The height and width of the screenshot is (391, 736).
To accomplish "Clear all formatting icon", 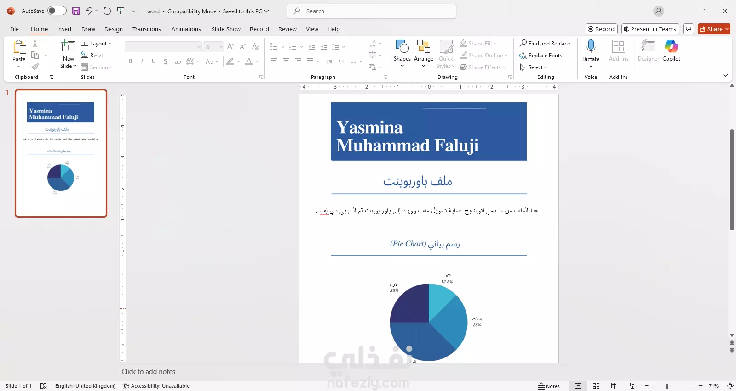I will (256, 47).
